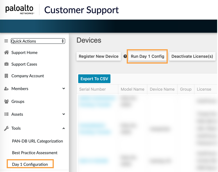Select Day 1 Configuration in sidebar
The image size is (218, 172).
(30, 164)
